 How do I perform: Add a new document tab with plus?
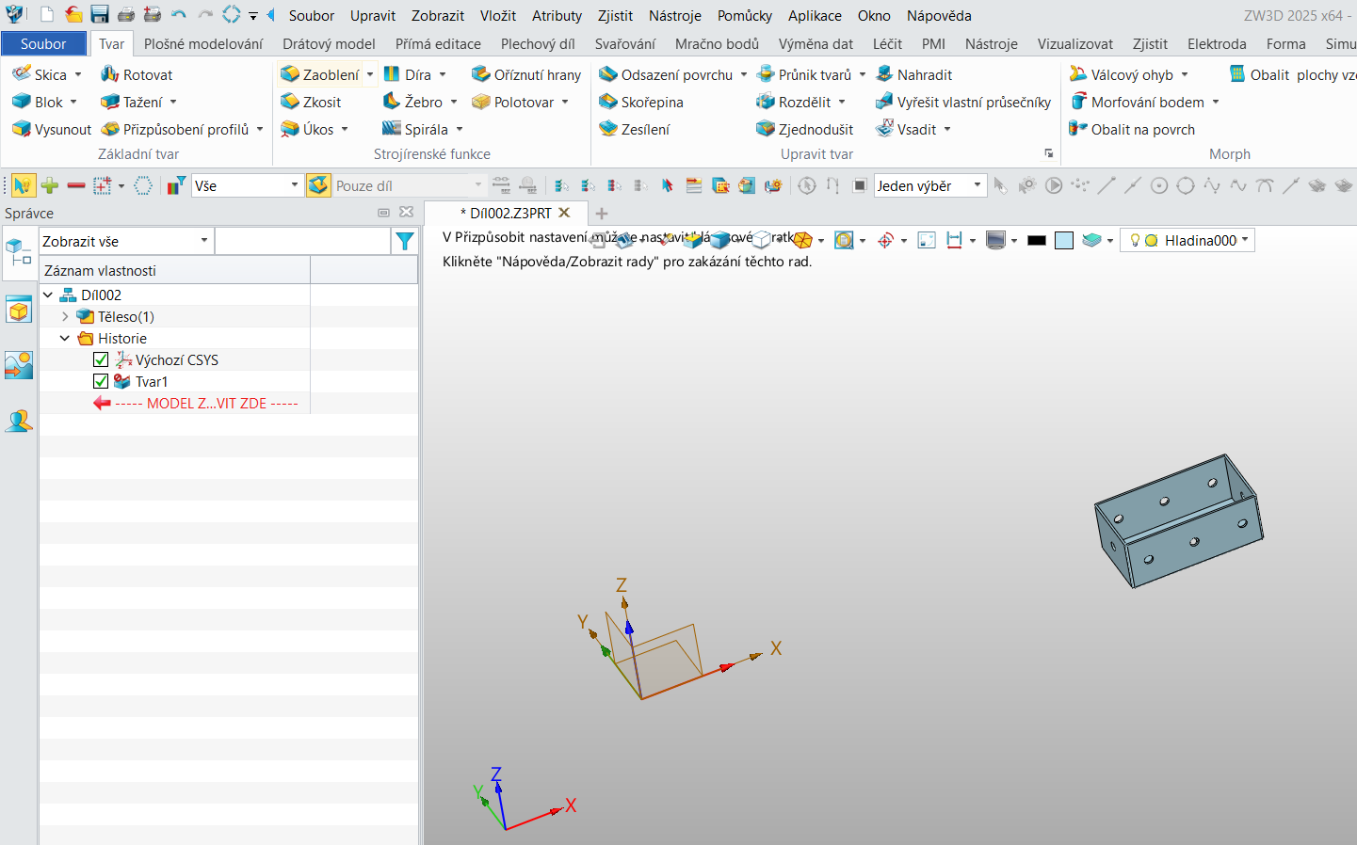(x=602, y=213)
